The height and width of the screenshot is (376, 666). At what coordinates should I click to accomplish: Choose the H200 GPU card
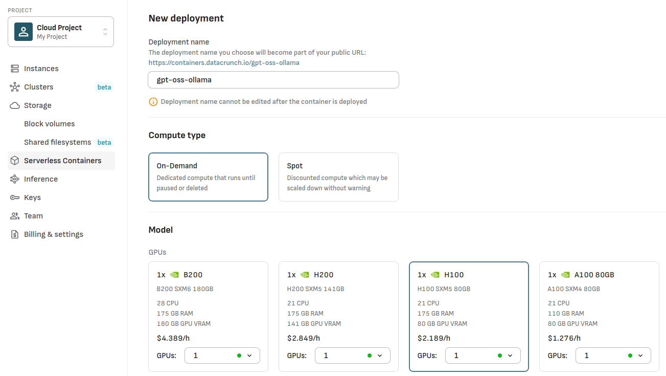pos(338,302)
